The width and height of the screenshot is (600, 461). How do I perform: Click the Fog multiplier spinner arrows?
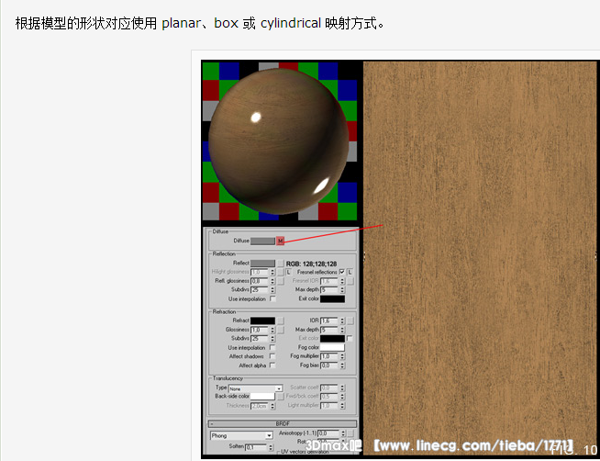point(342,356)
